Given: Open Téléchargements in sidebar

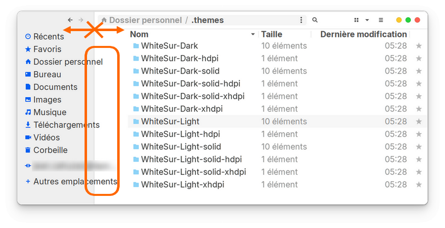Looking at the screenshot, I should [66, 125].
